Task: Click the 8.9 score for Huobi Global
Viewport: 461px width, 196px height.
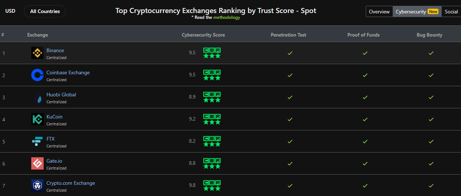Action: (x=192, y=97)
